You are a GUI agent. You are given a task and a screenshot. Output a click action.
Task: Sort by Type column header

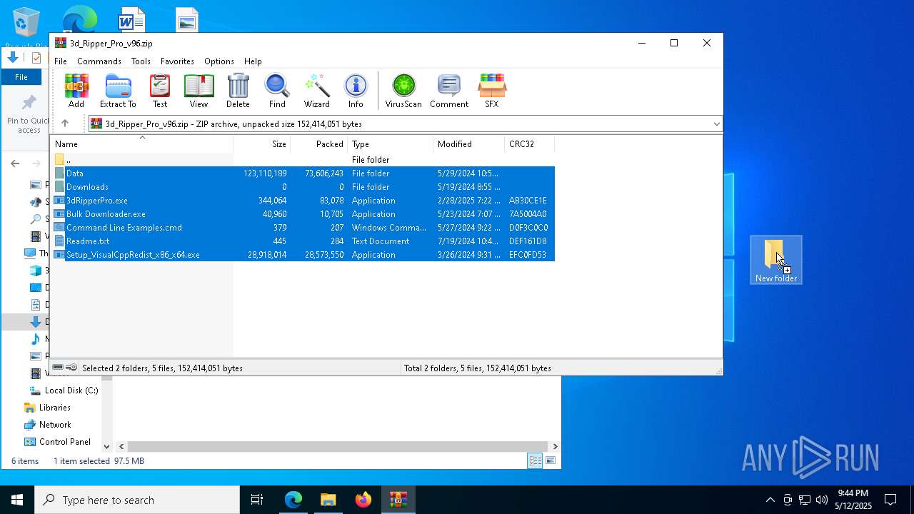tap(391, 144)
